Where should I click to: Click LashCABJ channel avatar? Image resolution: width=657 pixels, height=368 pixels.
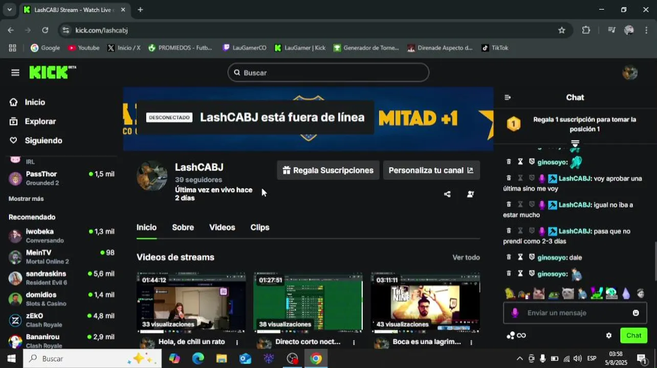(x=152, y=176)
